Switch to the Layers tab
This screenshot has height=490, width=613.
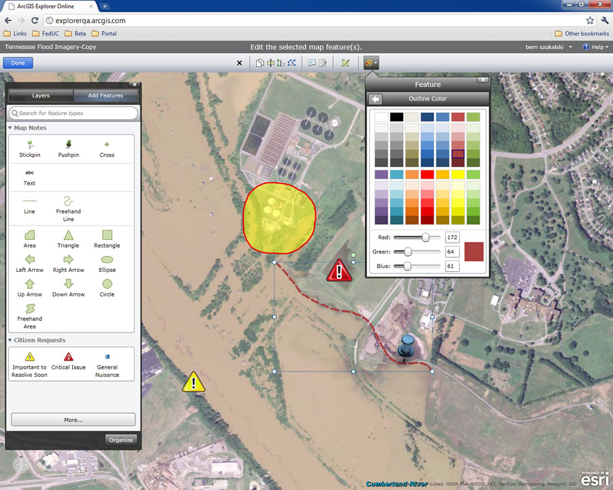click(41, 95)
